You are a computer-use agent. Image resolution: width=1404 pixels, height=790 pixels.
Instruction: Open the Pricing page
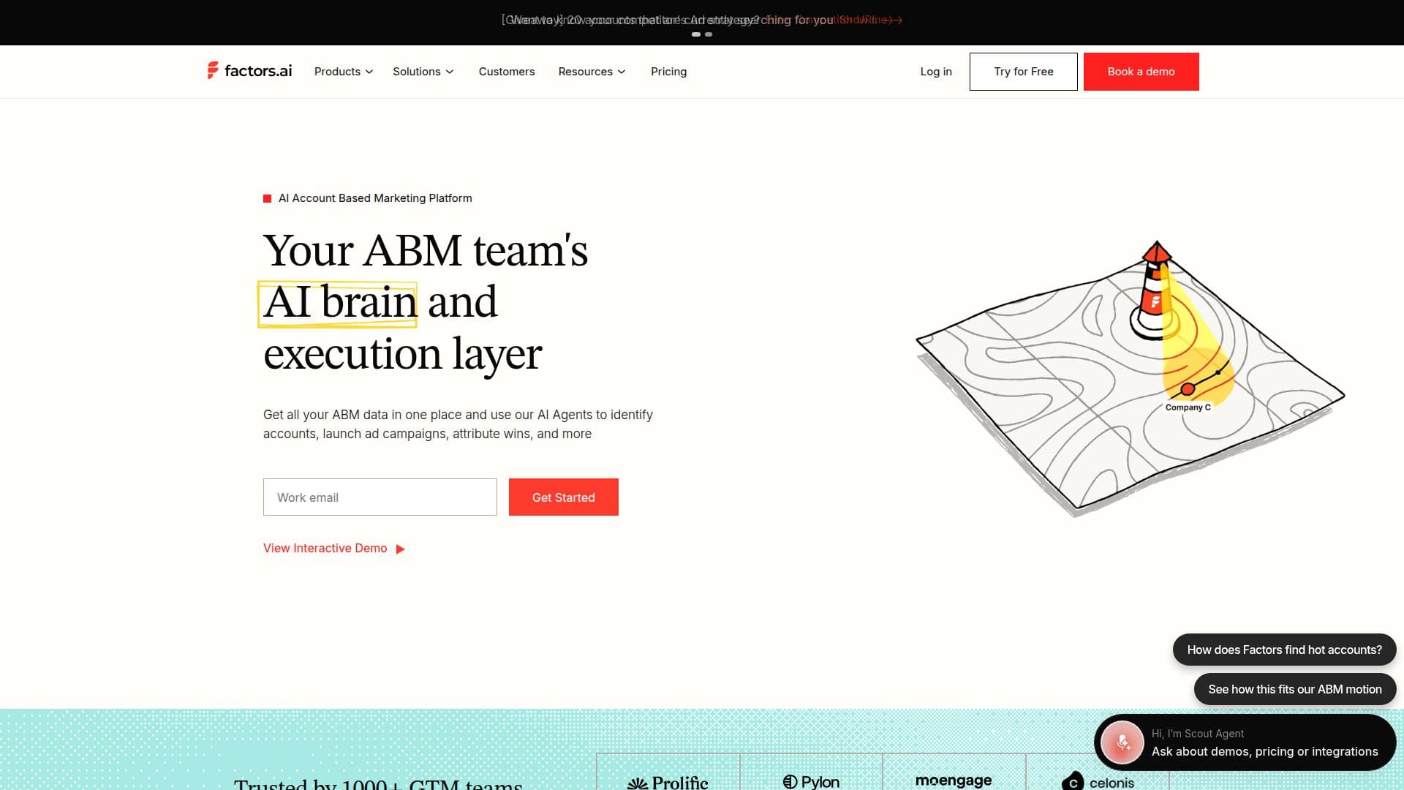[669, 72]
